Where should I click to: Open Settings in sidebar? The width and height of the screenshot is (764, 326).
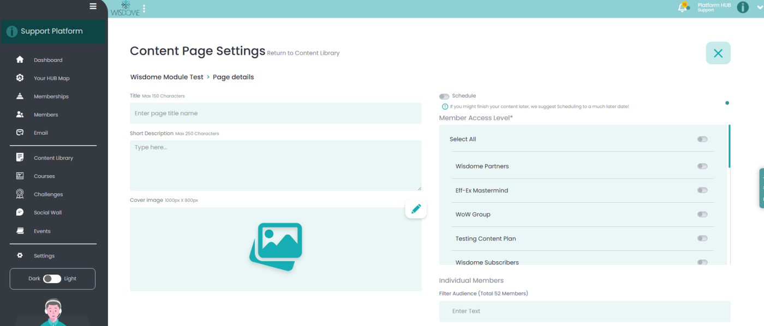point(44,256)
